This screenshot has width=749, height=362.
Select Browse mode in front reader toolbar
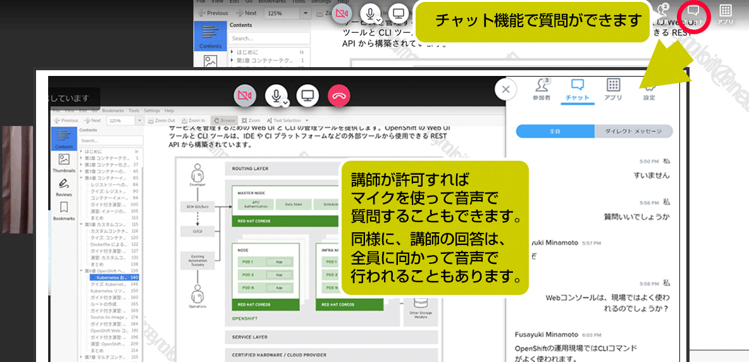coord(223,121)
